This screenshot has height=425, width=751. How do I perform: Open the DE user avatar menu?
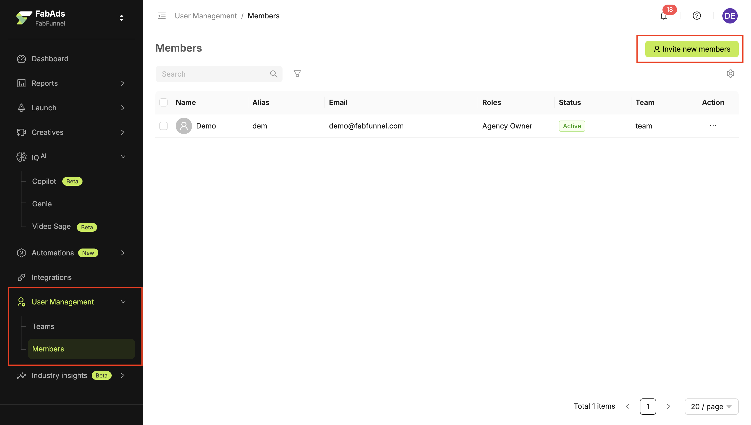(729, 16)
